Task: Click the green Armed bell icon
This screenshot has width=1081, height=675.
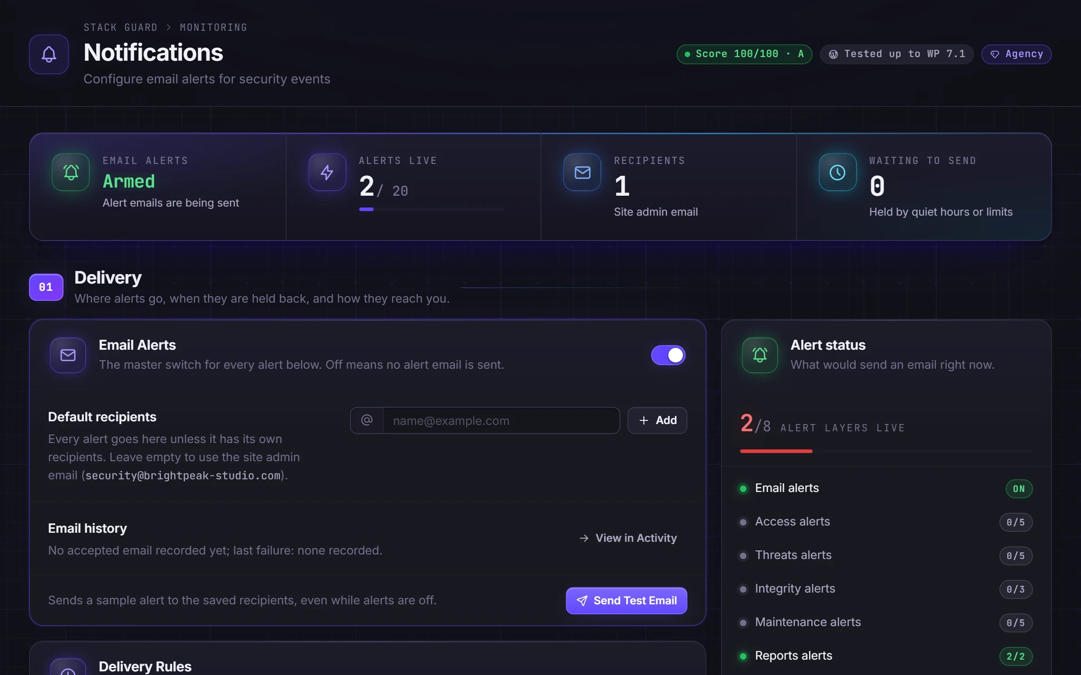Action: tap(71, 172)
